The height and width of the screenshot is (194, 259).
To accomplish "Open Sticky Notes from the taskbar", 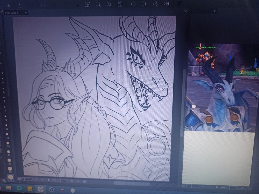I will pyautogui.click(x=30, y=189).
